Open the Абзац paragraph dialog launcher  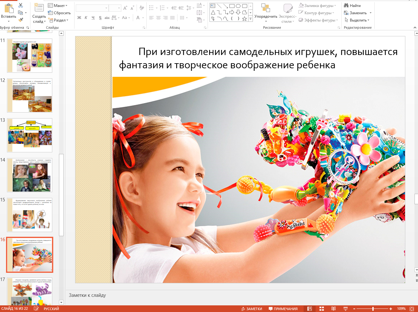tap(205, 28)
